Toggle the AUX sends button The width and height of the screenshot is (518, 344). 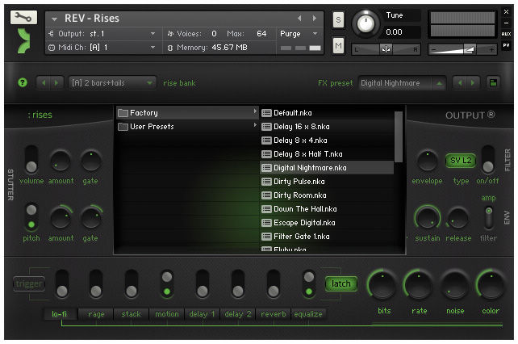click(x=506, y=34)
